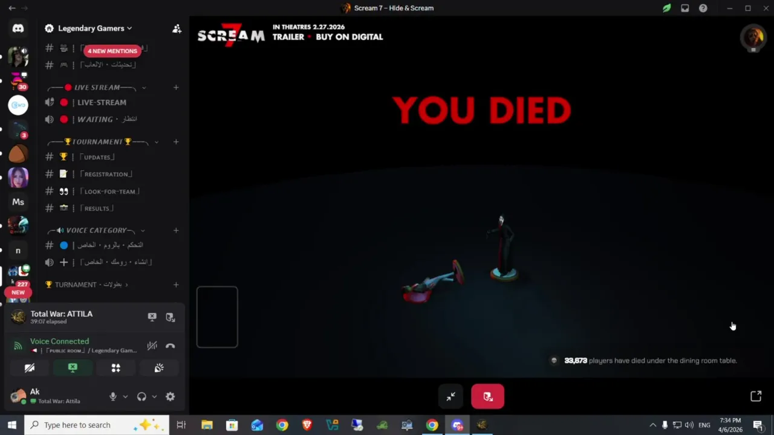This screenshot has width=774, height=435.
Task: Collapse the VOICE CATEGORY section
Action: (x=97, y=230)
